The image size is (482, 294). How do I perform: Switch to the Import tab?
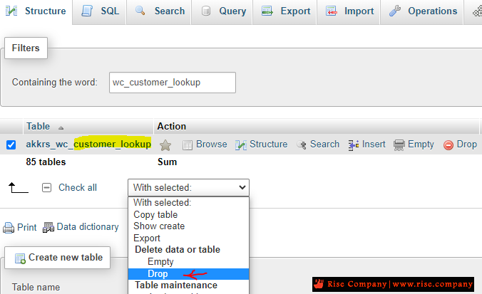point(348,11)
